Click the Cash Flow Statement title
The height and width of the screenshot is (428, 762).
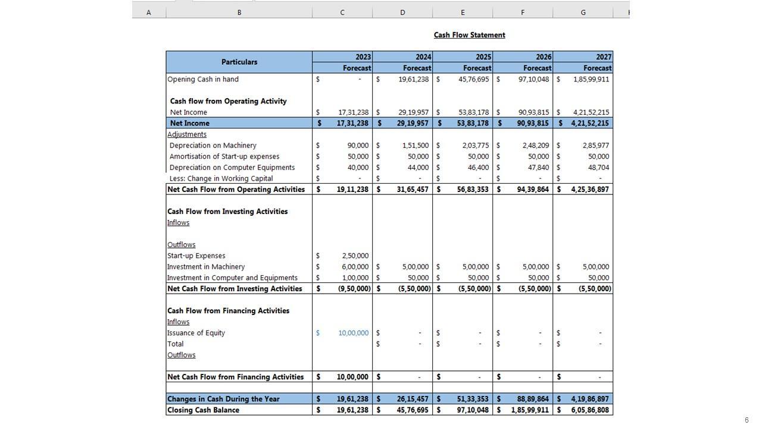(469, 35)
